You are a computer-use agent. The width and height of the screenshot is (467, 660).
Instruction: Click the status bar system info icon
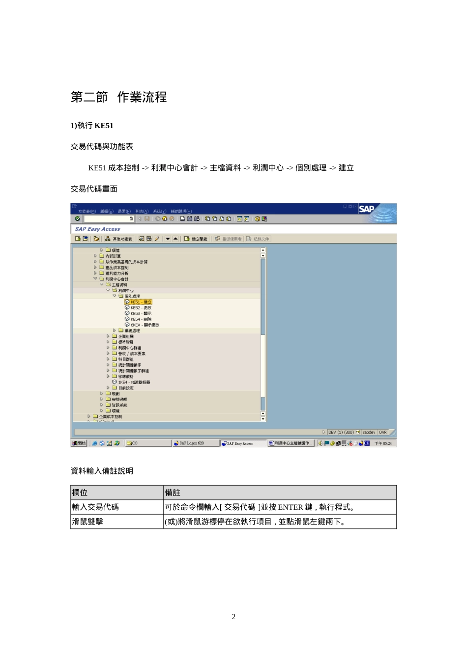point(358,432)
